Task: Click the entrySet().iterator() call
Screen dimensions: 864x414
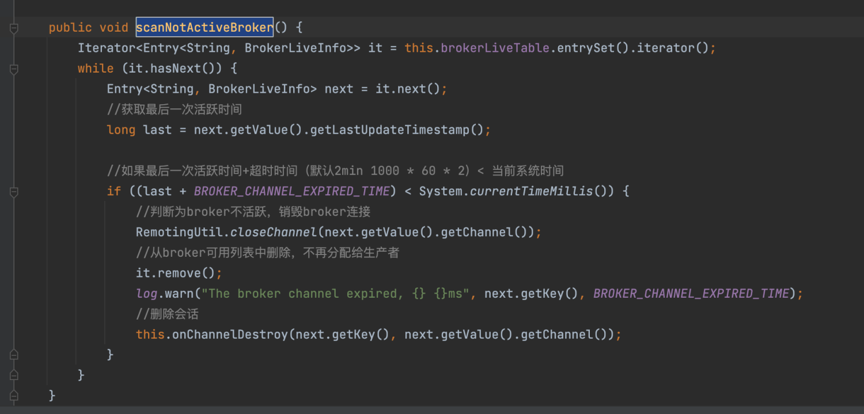Action: tap(632, 48)
